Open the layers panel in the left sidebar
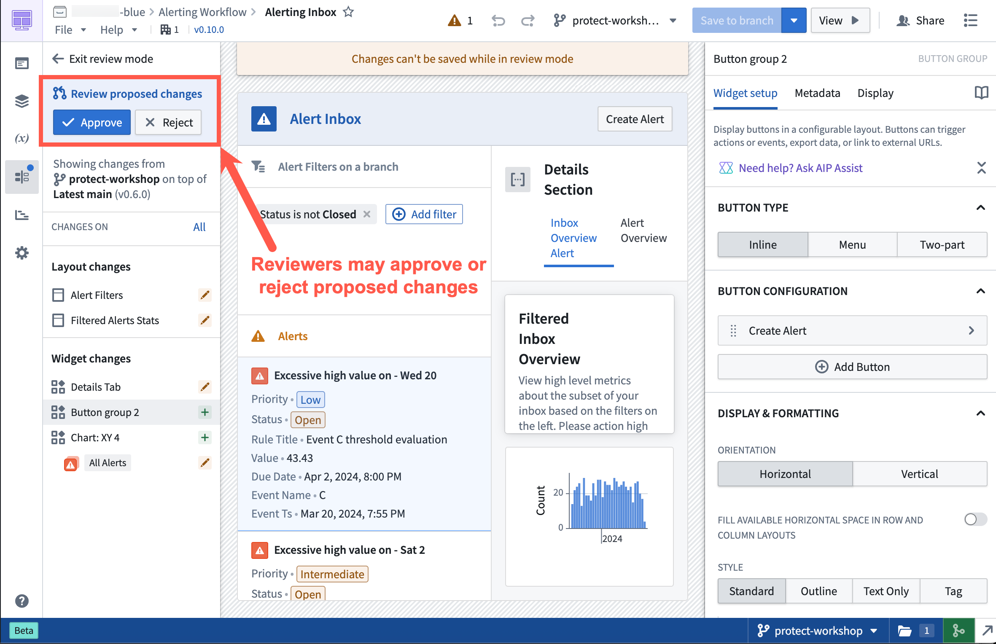Image resolution: width=996 pixels, height=644 pixels. 22,100
